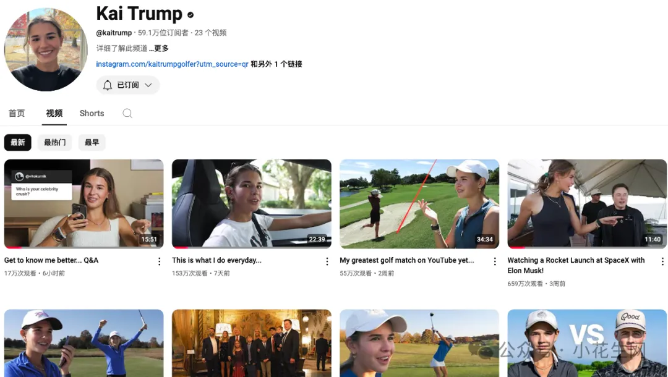Click the 59.1万位订阅者 subscriber count
Viewport: 668px width, 377px height.
tap(163, 33)
